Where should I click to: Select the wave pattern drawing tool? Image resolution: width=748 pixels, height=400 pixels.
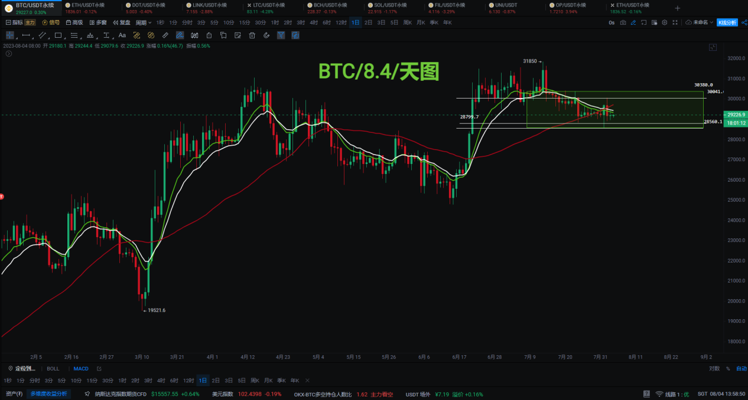[90, 35]
